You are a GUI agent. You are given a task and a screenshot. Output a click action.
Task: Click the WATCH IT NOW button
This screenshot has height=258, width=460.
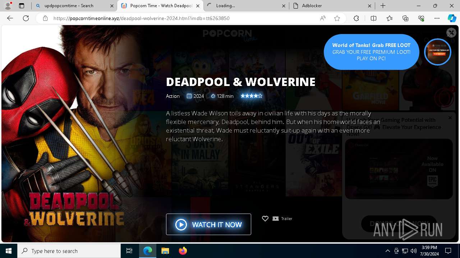208,224
